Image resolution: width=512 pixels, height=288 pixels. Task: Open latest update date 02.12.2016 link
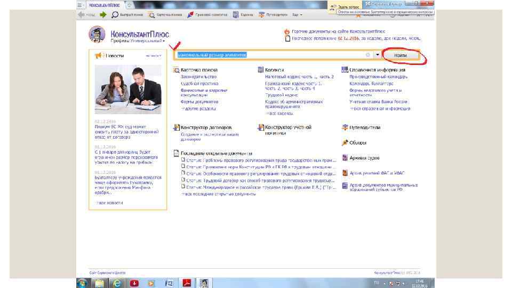point(348,38)
